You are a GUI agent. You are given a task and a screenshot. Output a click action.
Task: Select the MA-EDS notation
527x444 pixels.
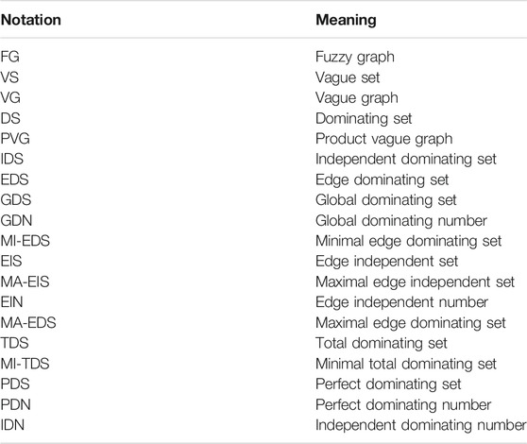[x=28, y=323]
